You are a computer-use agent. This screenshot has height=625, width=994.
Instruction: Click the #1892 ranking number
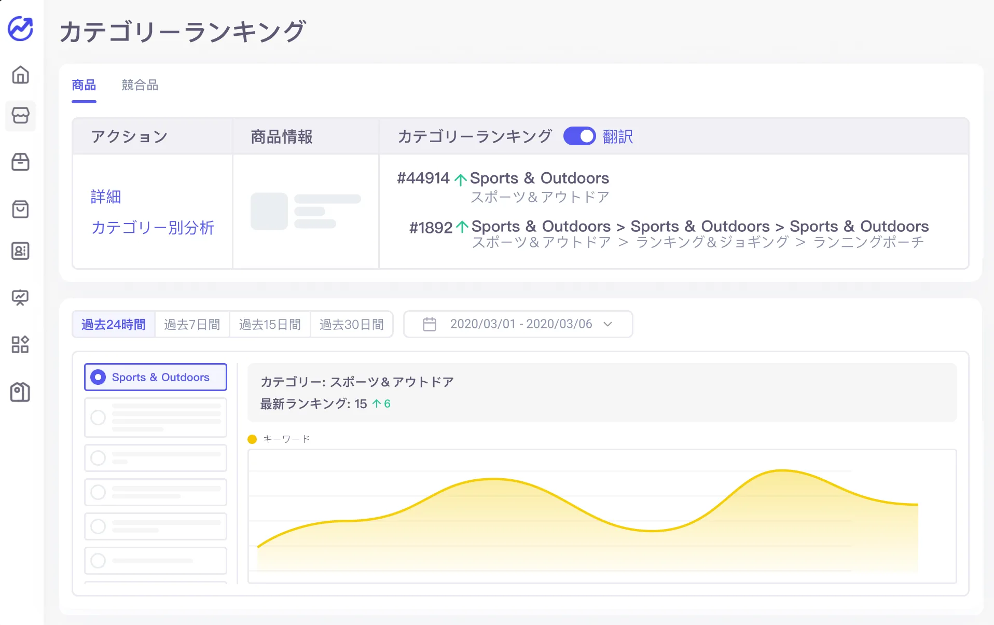click(431, 228)
